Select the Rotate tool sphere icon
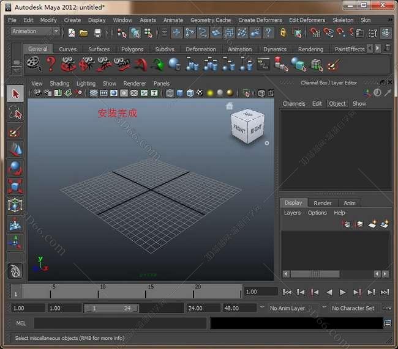398x349 pixels. (x=15, y=168)
